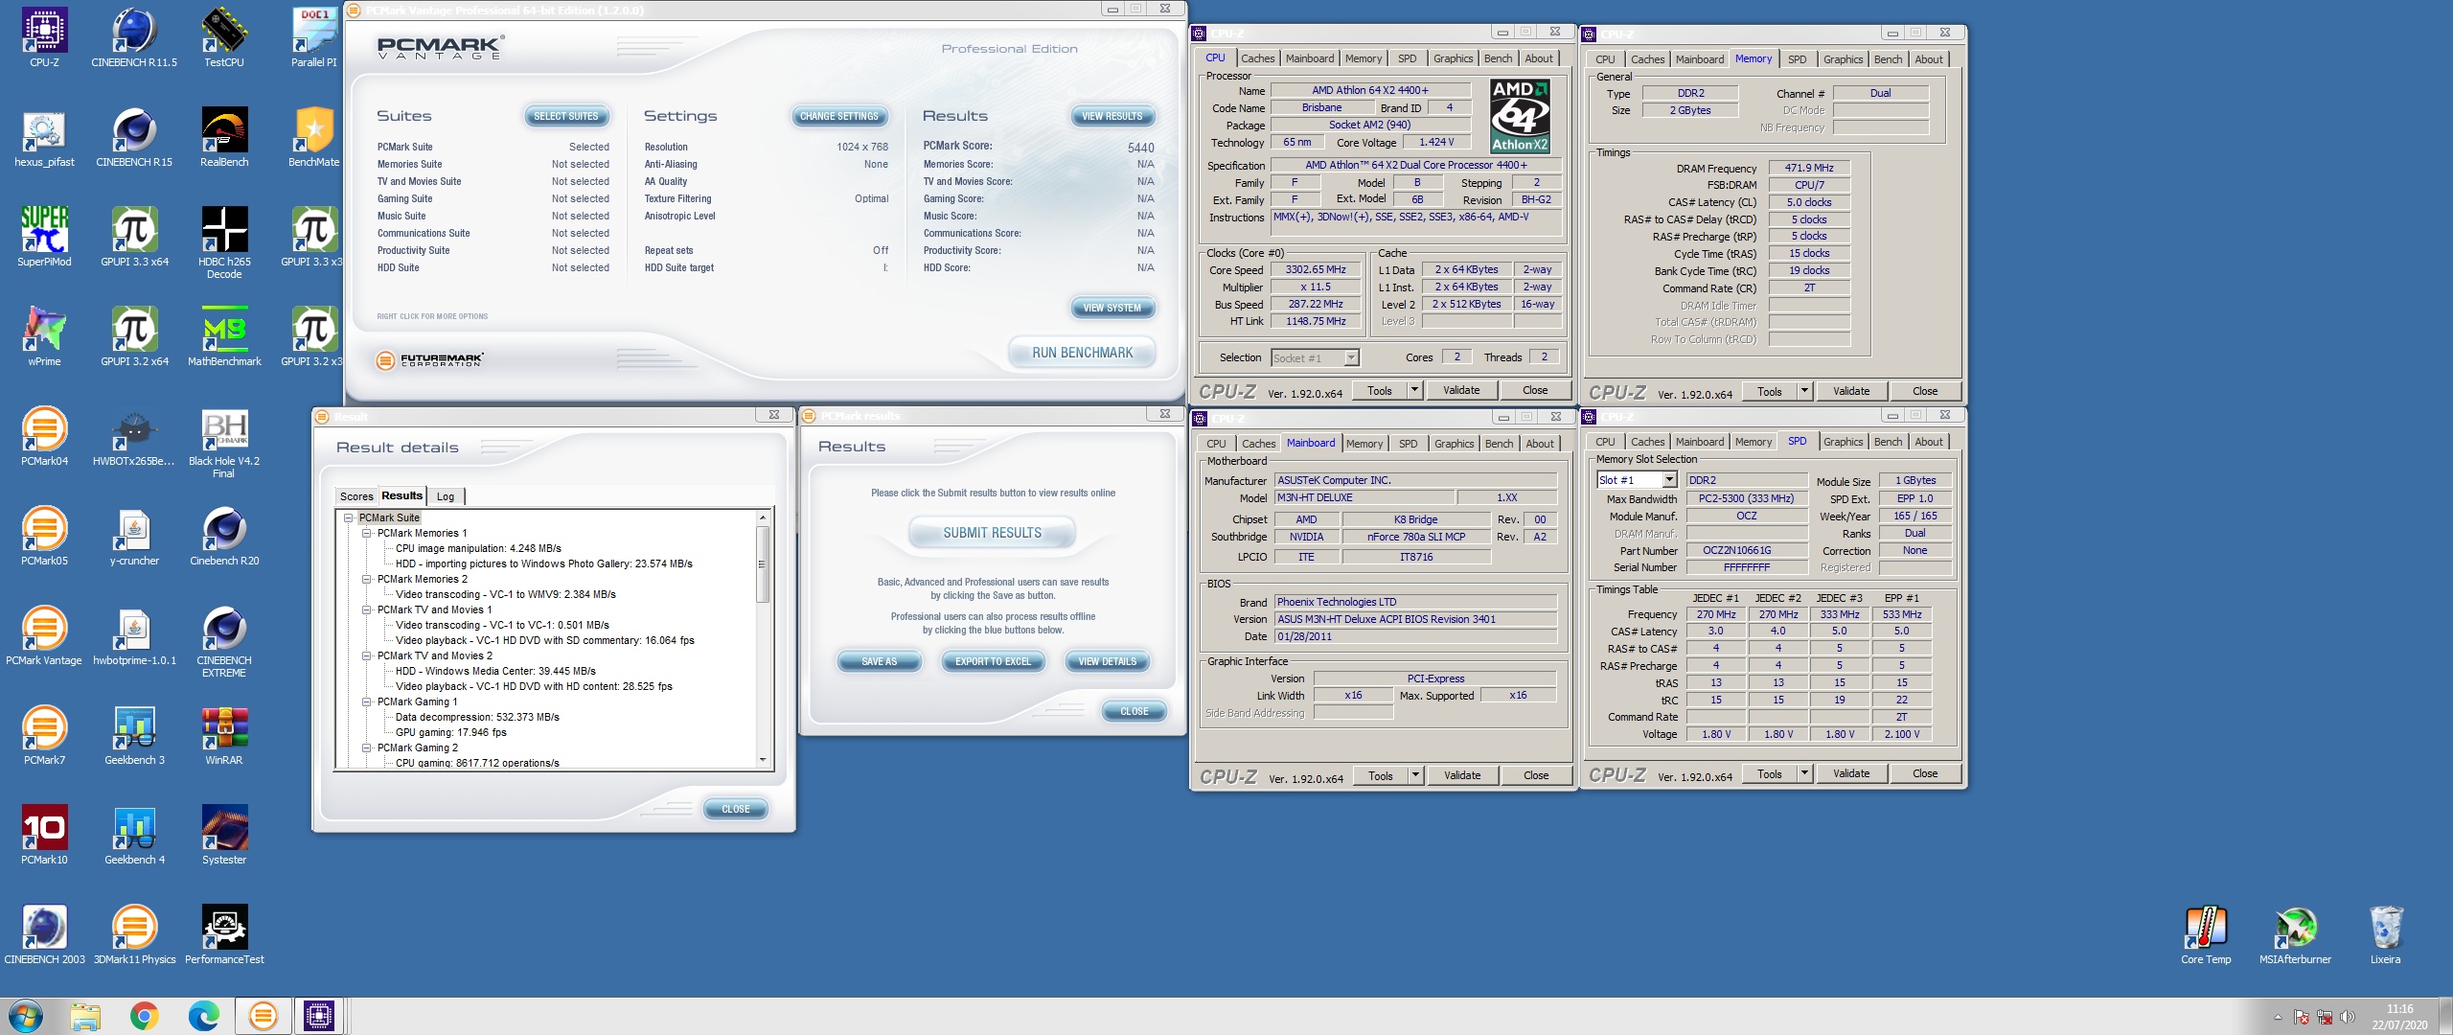Click RUN BENCHMARK button
Viewport: 2453px width, 1035px height.
point(1082,353)
